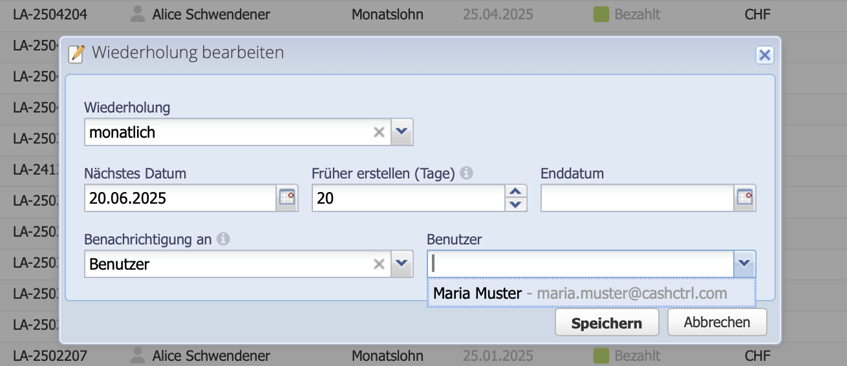Clear the Benachrichtigung an selection

pyautogui.click(x=380, y=264)
